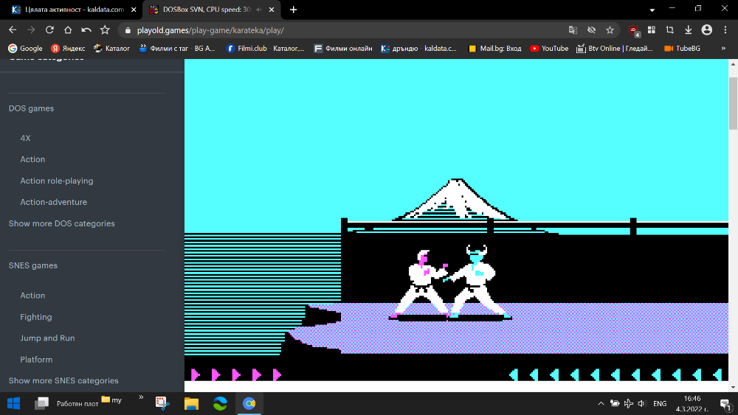Open the Mail.bg: Вход bookmark
This screenshot has width=738, height=415.
coord(495,49)
